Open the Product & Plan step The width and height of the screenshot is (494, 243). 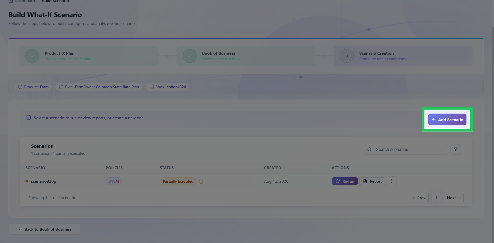tap(89, 56)
